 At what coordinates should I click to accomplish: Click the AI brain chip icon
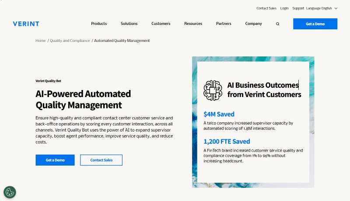(213, 90)
